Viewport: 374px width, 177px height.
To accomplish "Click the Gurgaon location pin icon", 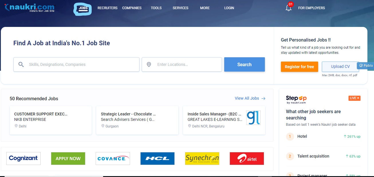I will click(103, 126).
